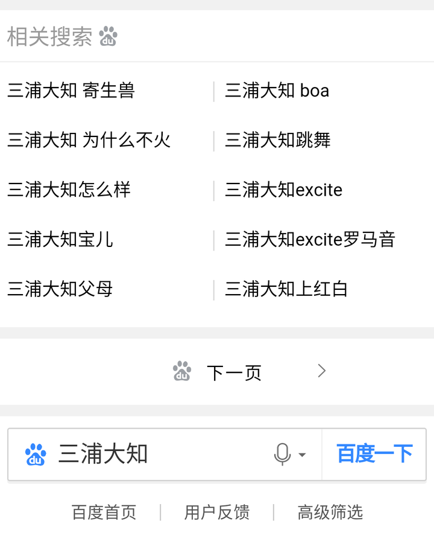Go to 百度首页 menu entry
Screen dimensions: 434x544
click(x=104, y=513)
